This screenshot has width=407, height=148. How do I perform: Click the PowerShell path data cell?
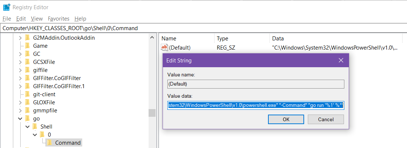pyautogui.click(x=335, y=48)
